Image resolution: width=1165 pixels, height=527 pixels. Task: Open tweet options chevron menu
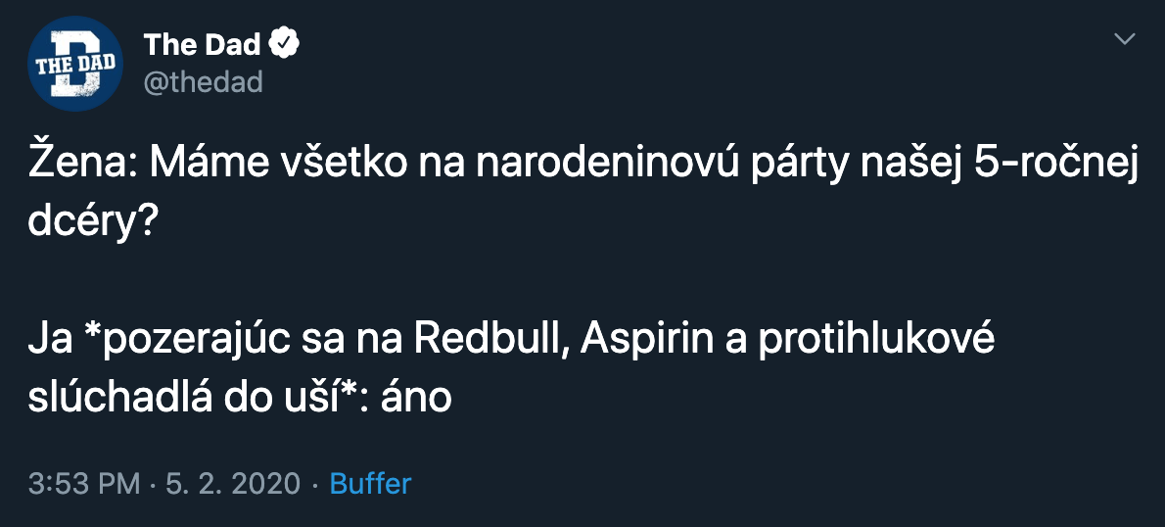click(1126, 39)
